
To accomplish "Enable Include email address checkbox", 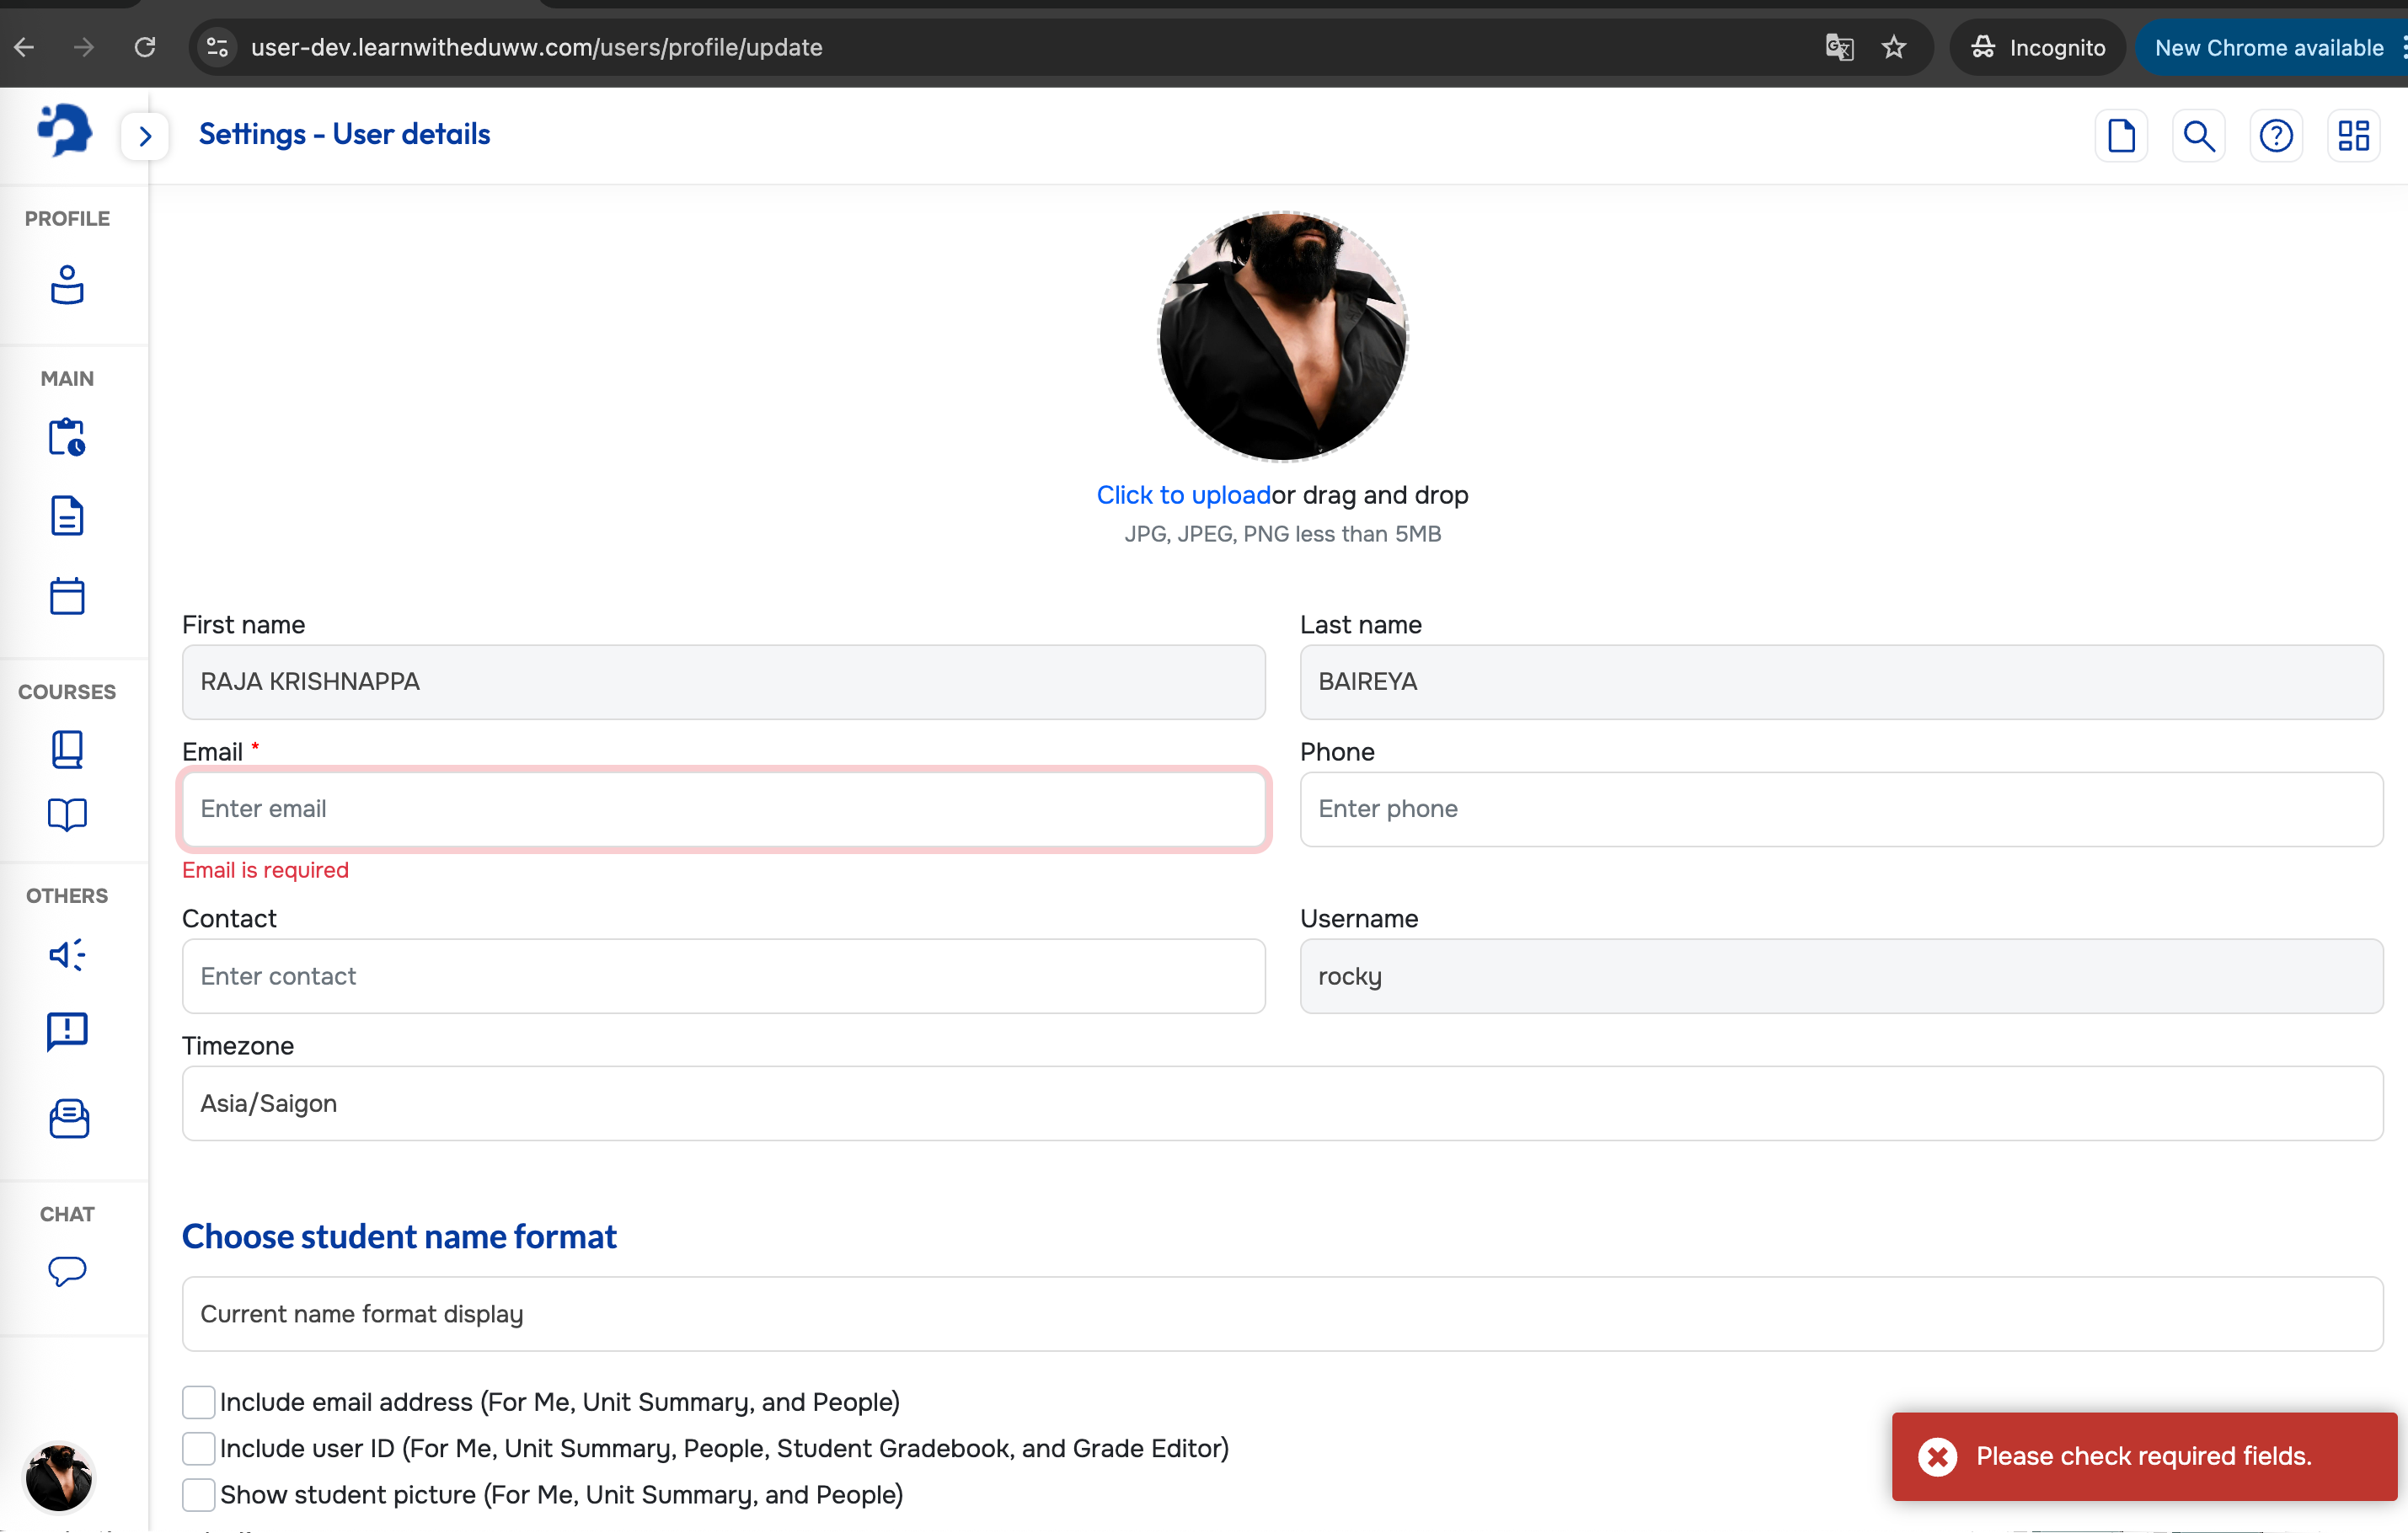I will (x=198, y=1402).
